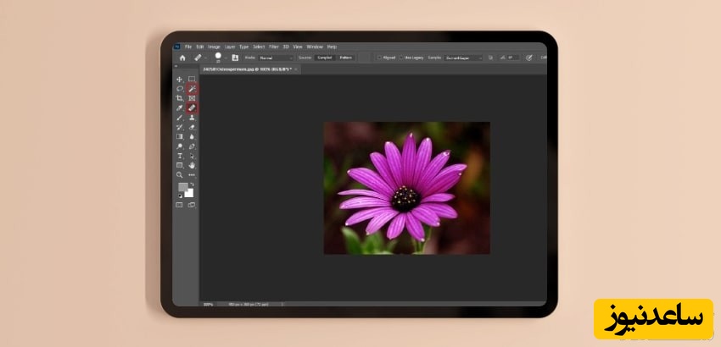Toggle the Use Legacy checkbox
Viewport: 721px width, 347px height.
click(x=401, y=58)
